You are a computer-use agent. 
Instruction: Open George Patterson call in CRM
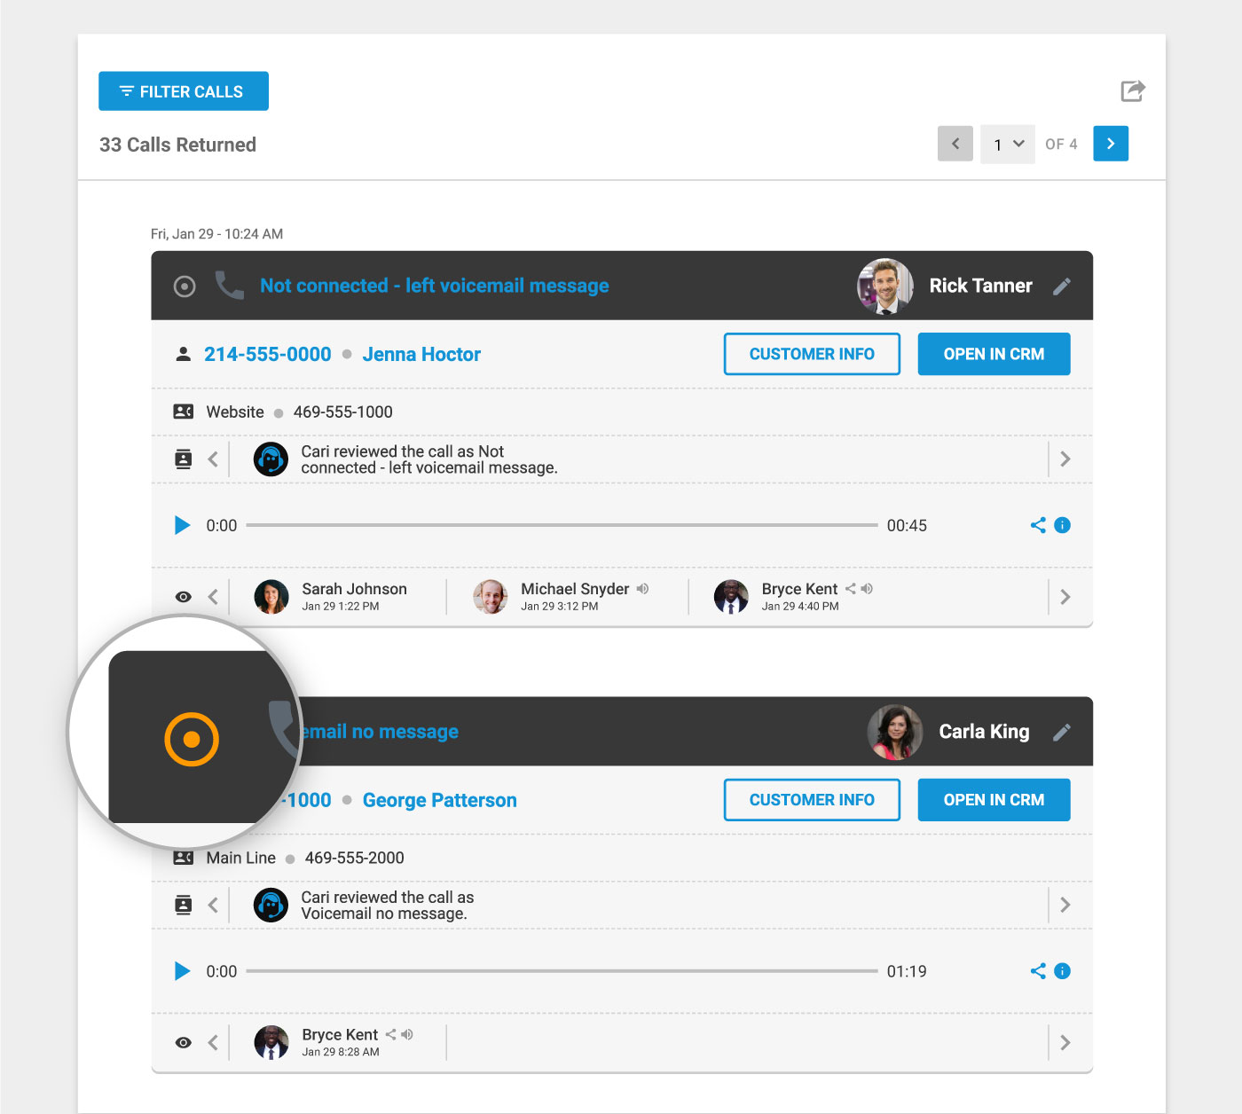tap(994, 800)
